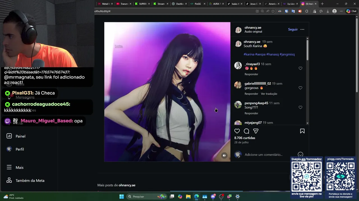Open the weather widget showing 25°C
359x201 pixels.
click(x=13, y=197)
